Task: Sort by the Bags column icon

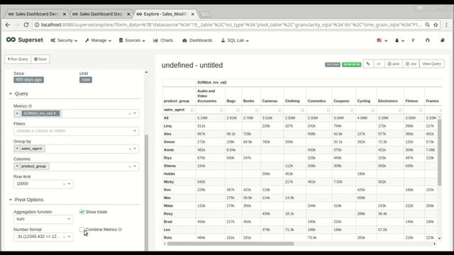Action: [238, 110]
